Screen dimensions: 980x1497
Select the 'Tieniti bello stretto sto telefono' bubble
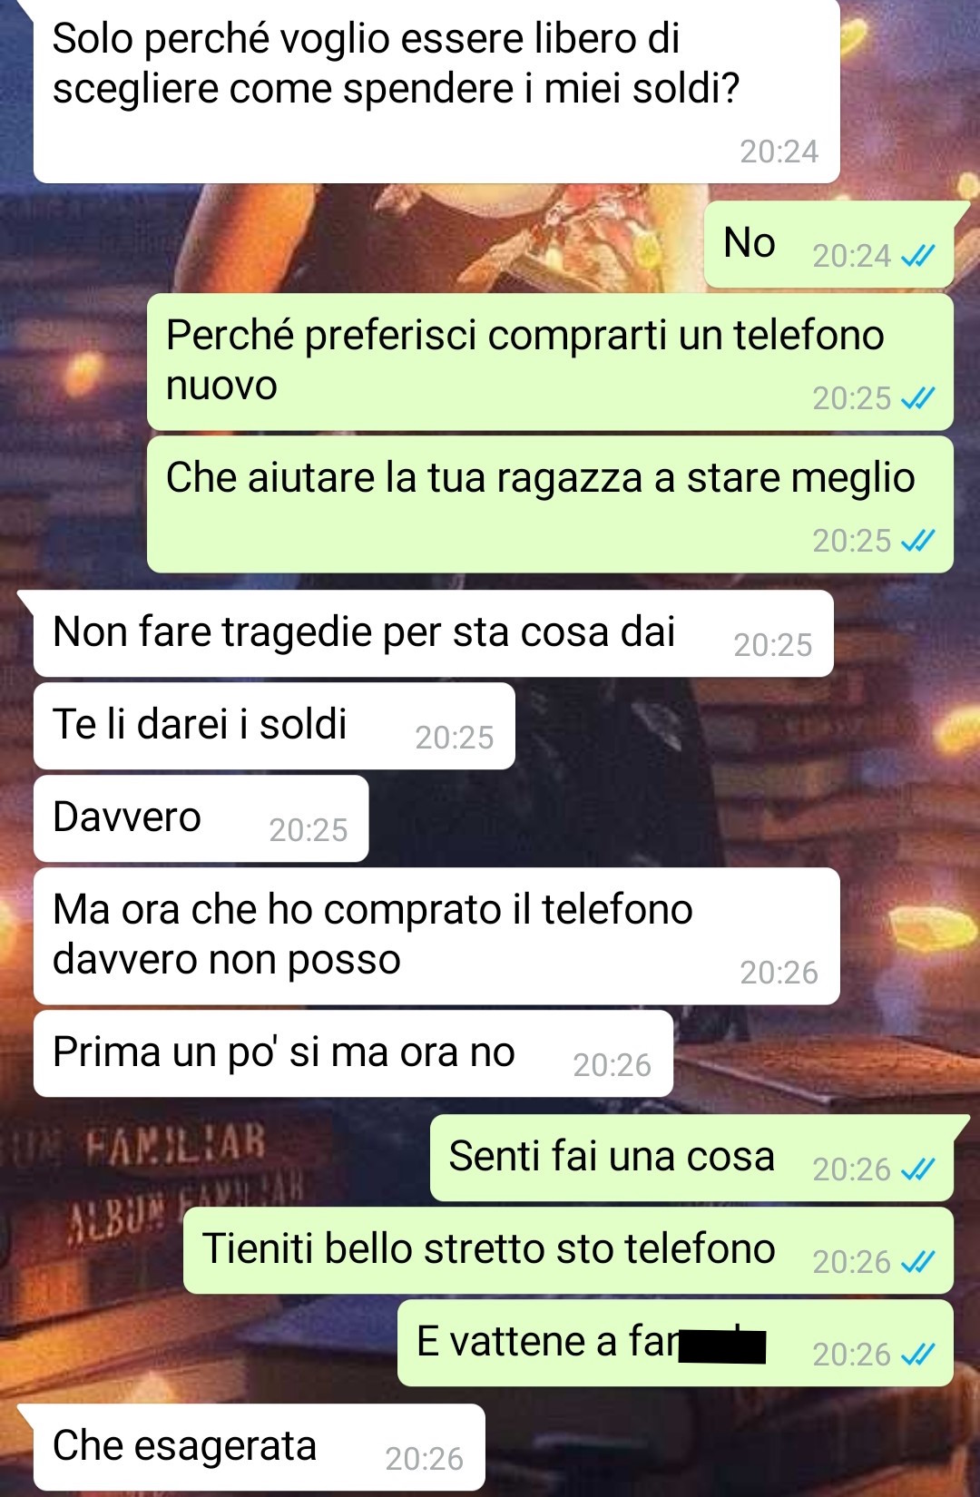point(568,1251)
